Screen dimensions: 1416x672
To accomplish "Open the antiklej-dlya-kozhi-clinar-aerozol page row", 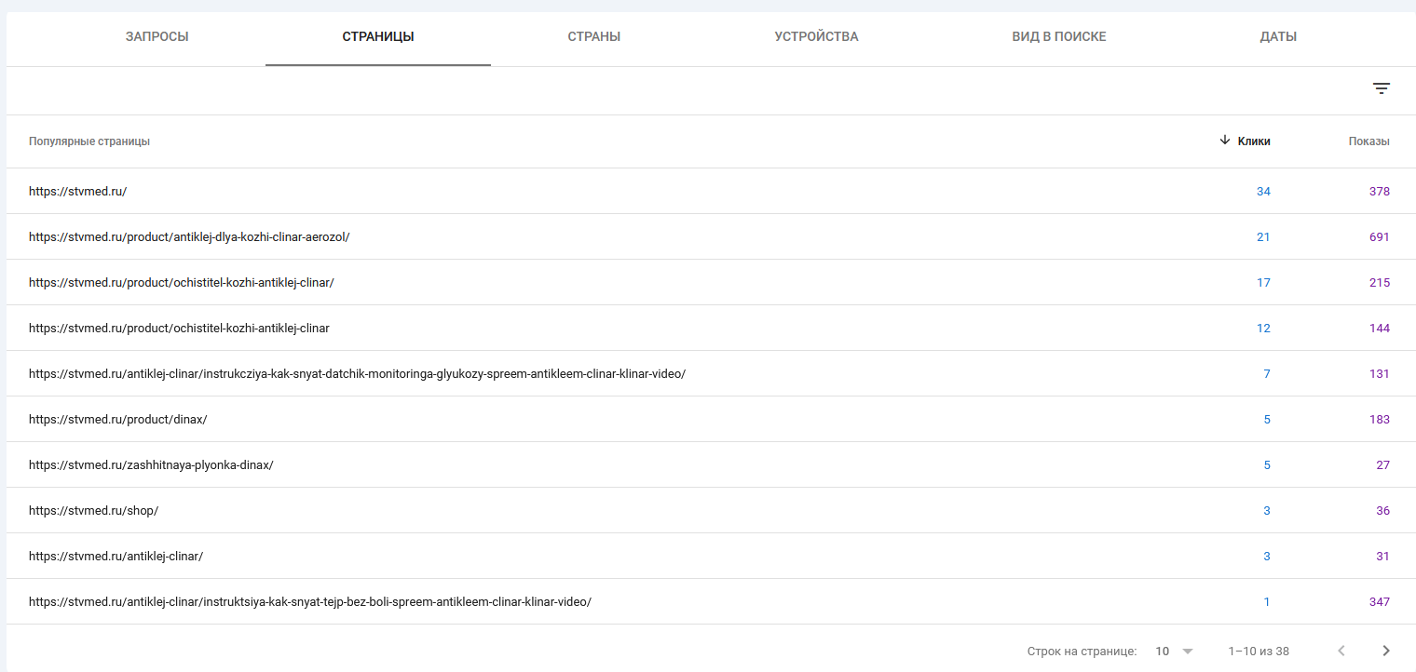I will [189, 237].
